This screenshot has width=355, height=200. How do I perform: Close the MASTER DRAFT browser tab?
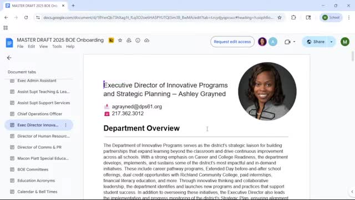pos(63,6)
